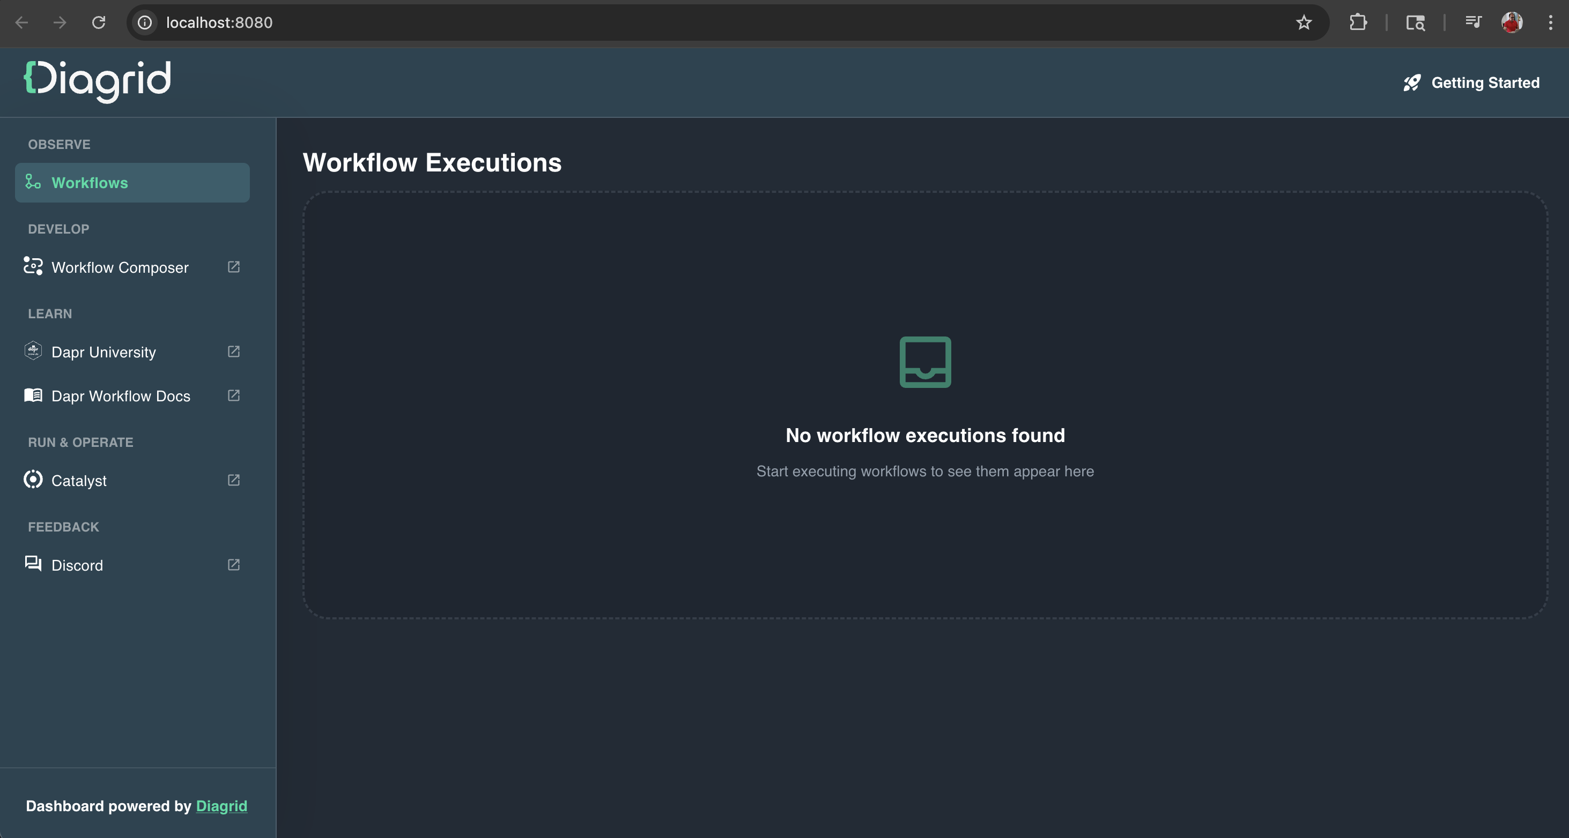Follow the Diagrid link in footer
Image resolution: width=1569 pixels, height=838 pixels.
tap(221, 806)
